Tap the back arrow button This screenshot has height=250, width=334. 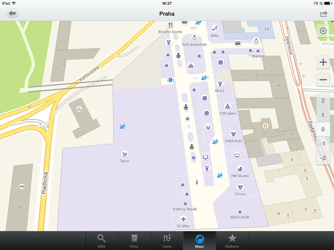[x=12, y=14]
